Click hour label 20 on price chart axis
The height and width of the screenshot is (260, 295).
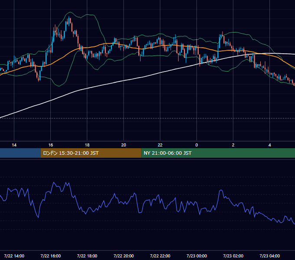click(x=124, y=145)
